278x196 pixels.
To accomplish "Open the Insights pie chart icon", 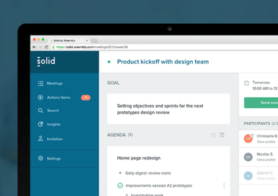I will point(40,124).
